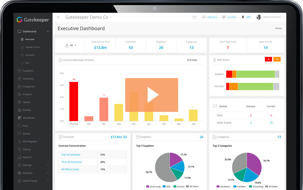Click the hamburger menu icon in header
The image size is (303, 190).
(x=58, y=17)
